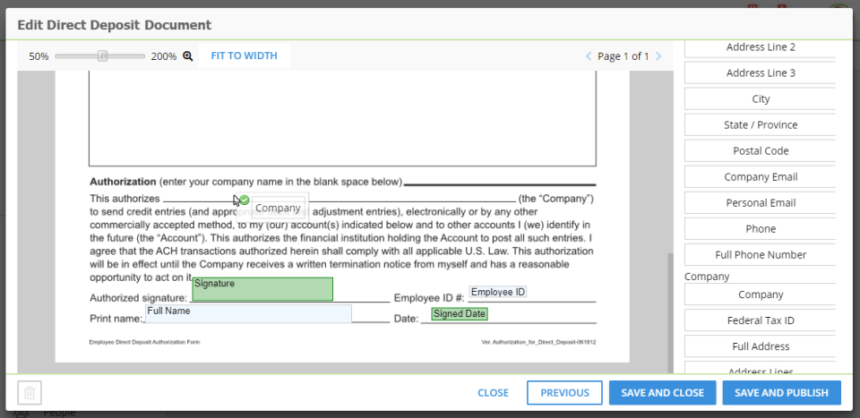The image size is (860, 418).
Task: Pick the Postal Code field item
Action: click(761, 151)
